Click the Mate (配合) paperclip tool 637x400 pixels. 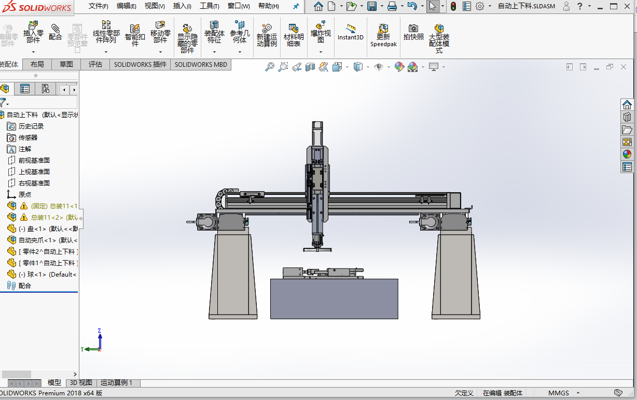pos(55,32)
